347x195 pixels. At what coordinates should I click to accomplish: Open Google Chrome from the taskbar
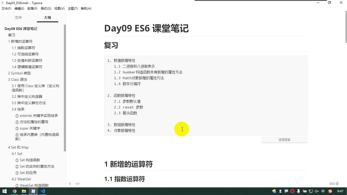pos(15,191)
